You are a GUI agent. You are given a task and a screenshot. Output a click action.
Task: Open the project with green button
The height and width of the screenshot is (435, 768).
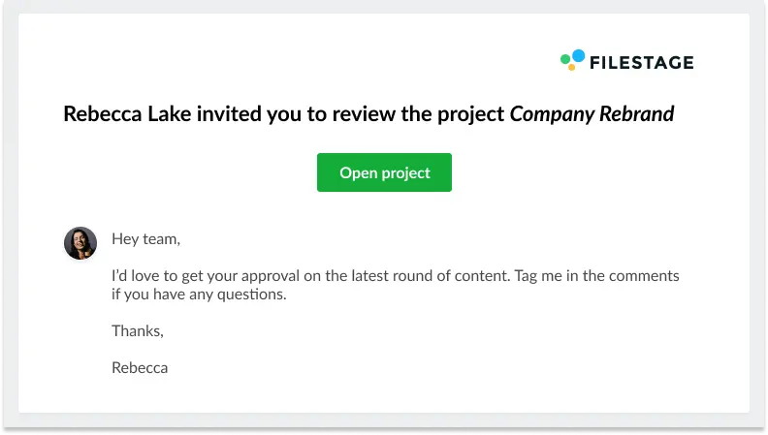[x=385, y=172]
